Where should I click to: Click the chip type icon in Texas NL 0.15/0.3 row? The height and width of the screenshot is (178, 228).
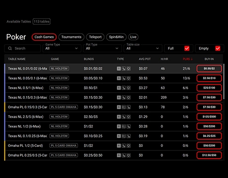point(128,97)
